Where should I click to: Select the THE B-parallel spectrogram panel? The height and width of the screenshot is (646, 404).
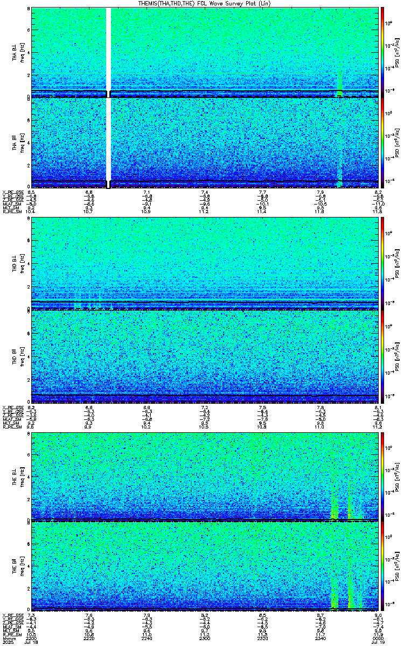point(205,565)
